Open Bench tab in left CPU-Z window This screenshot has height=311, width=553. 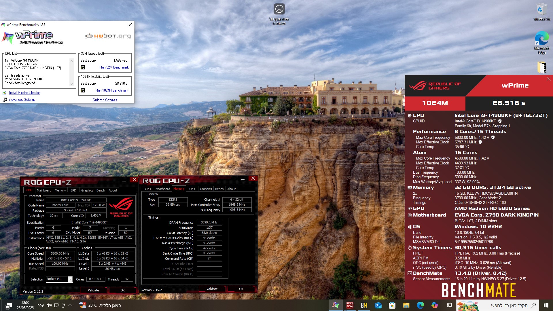point(101,190)
